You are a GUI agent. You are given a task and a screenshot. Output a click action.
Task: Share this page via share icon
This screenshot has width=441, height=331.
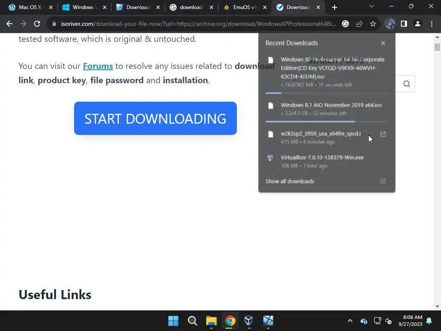(359, 24)
